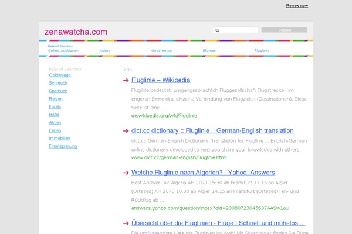352x234 pixels.
Task: Click the magnifier icon in search box
Action: 217,30
